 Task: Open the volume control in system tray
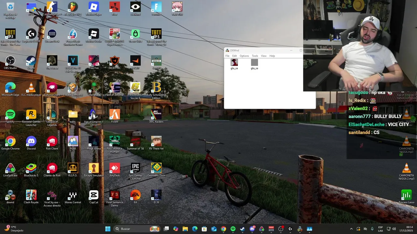(394, 229)
